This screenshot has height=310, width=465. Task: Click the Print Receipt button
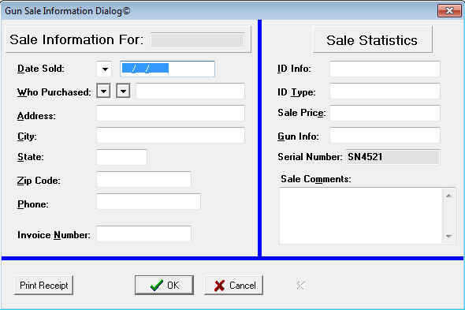pos(43,286)
